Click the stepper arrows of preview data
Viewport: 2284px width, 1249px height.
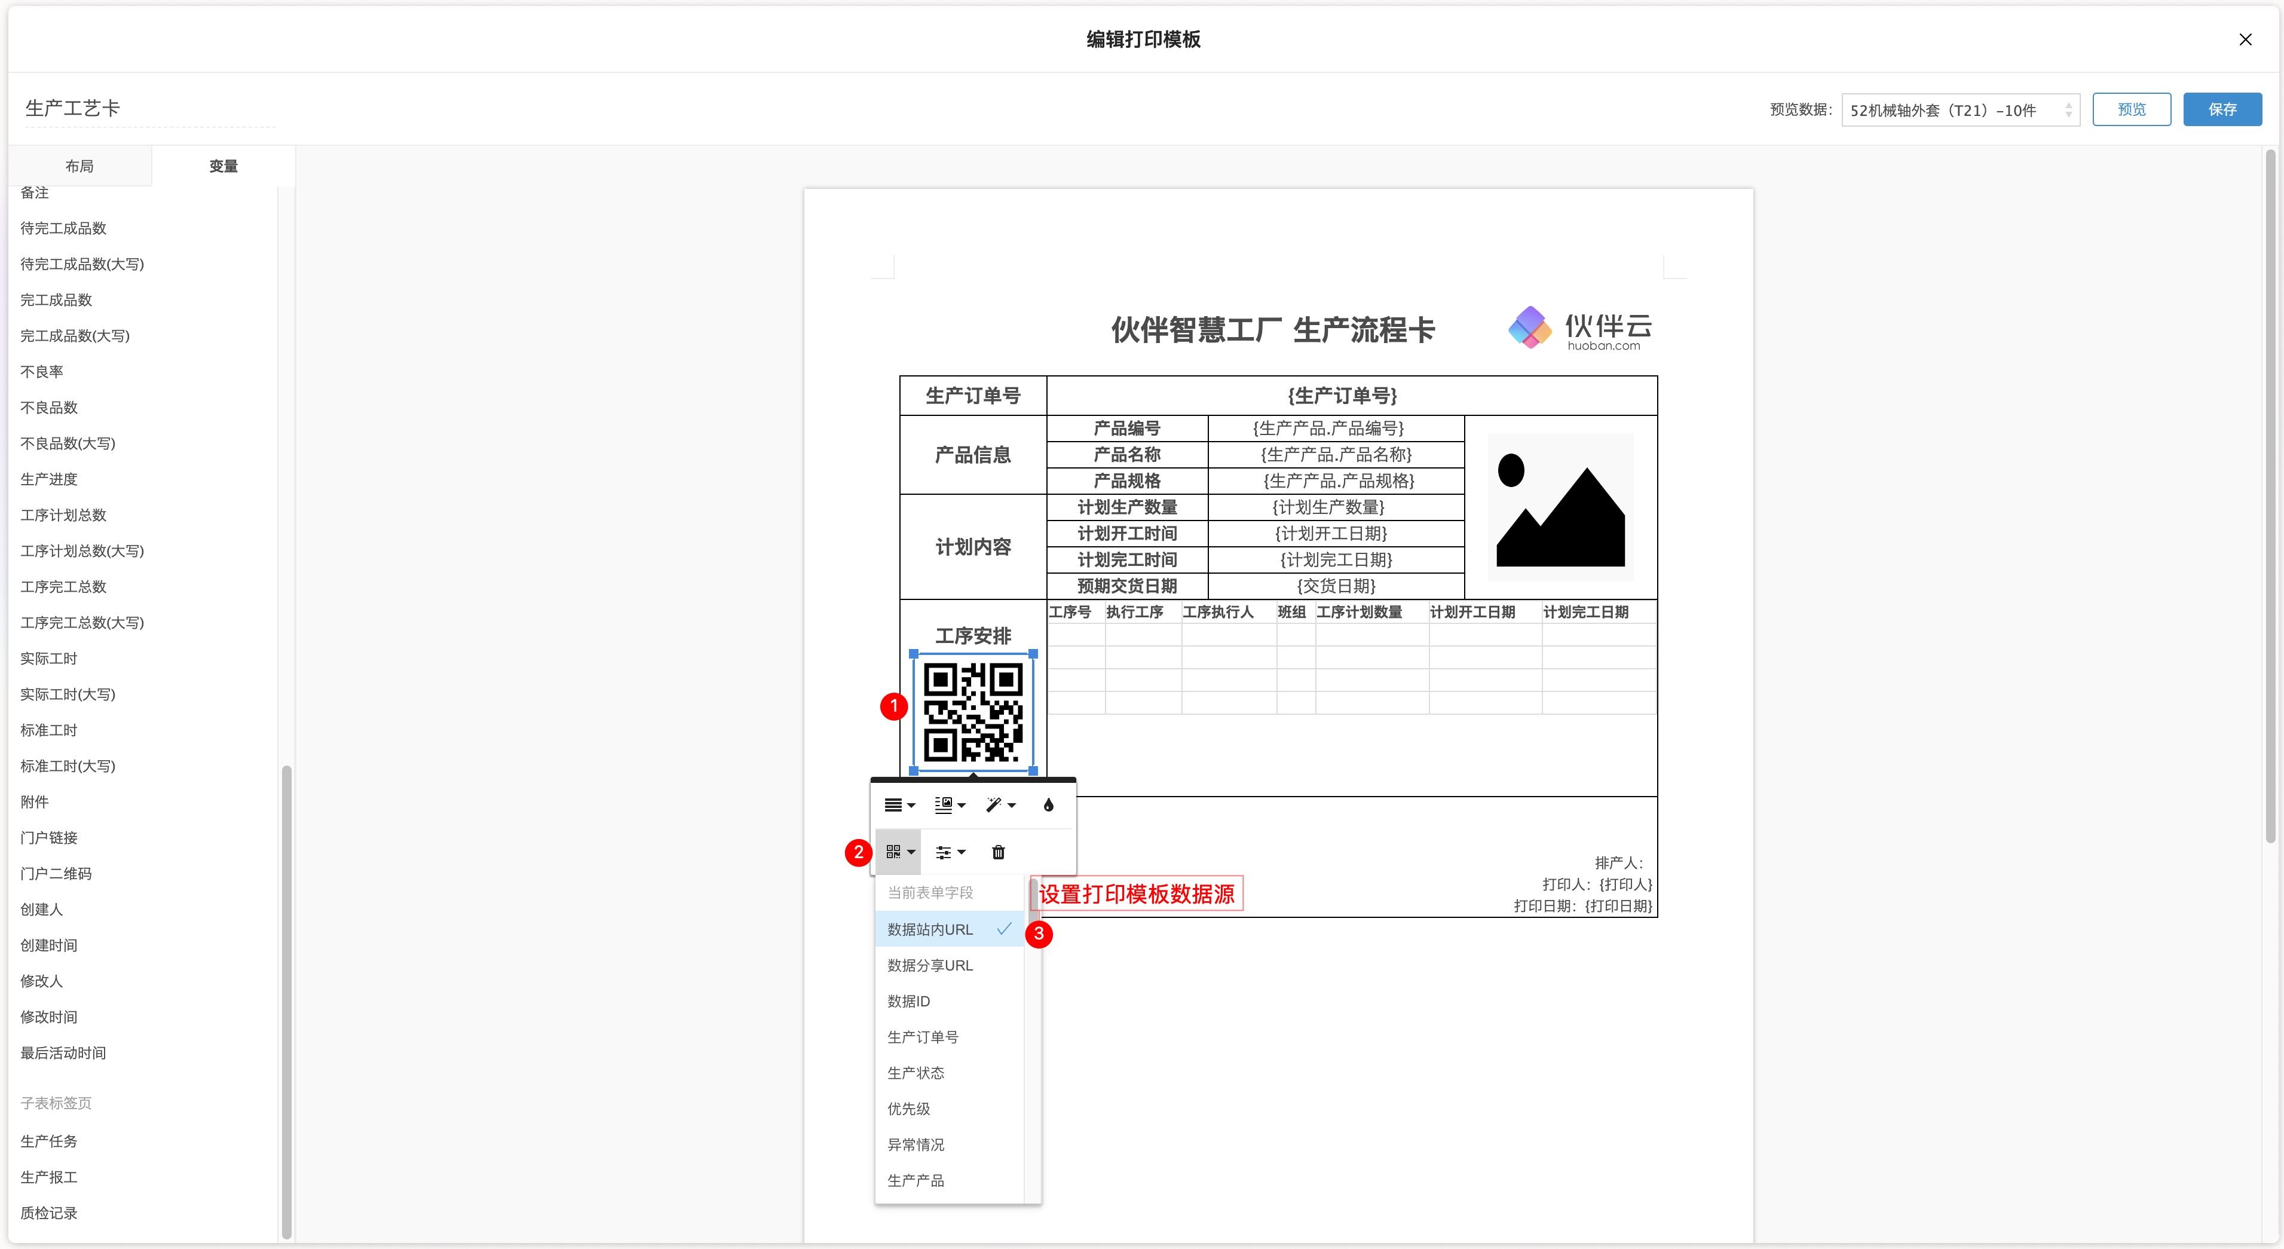2068,110
